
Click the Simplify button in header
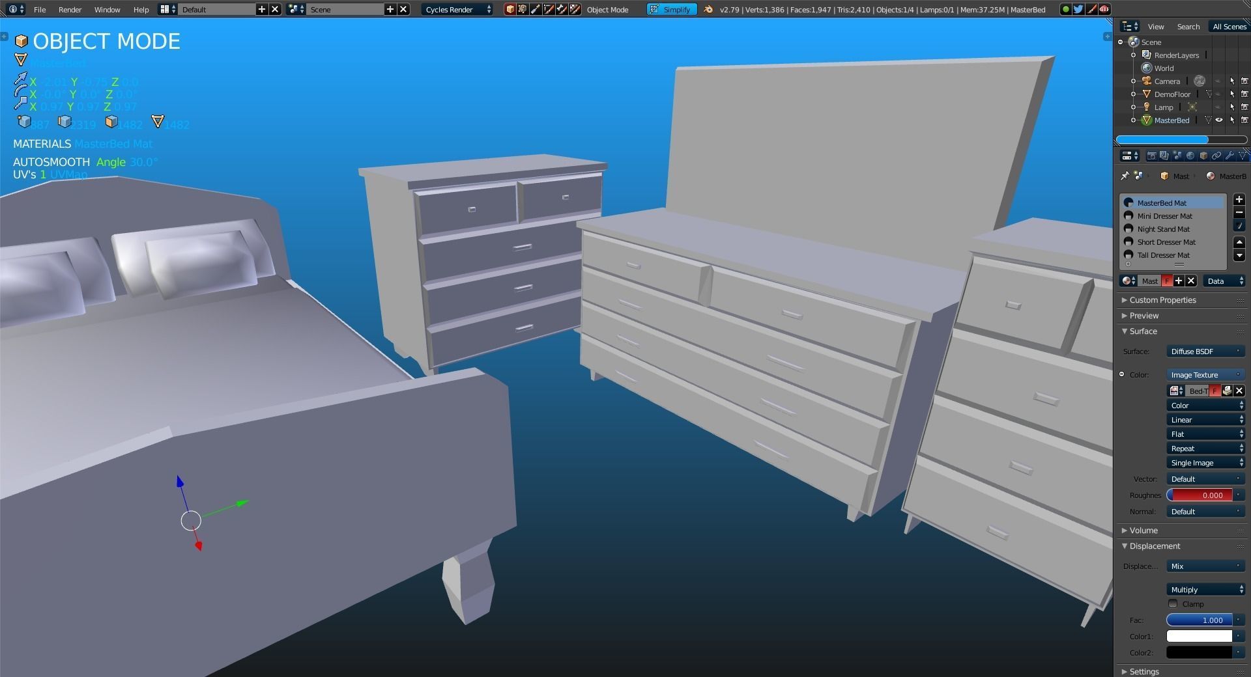pos(672,9)
